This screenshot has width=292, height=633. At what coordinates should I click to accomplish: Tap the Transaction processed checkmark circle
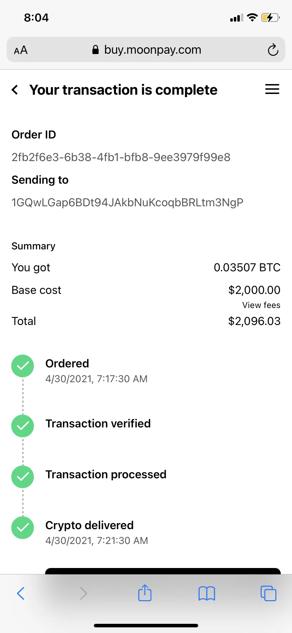click(x=23, y=477)
